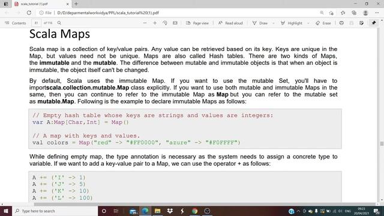This screenshot has width=384, height=216.
Task: Click the horizontal scrollbar at page bottom
Action: 205,204
